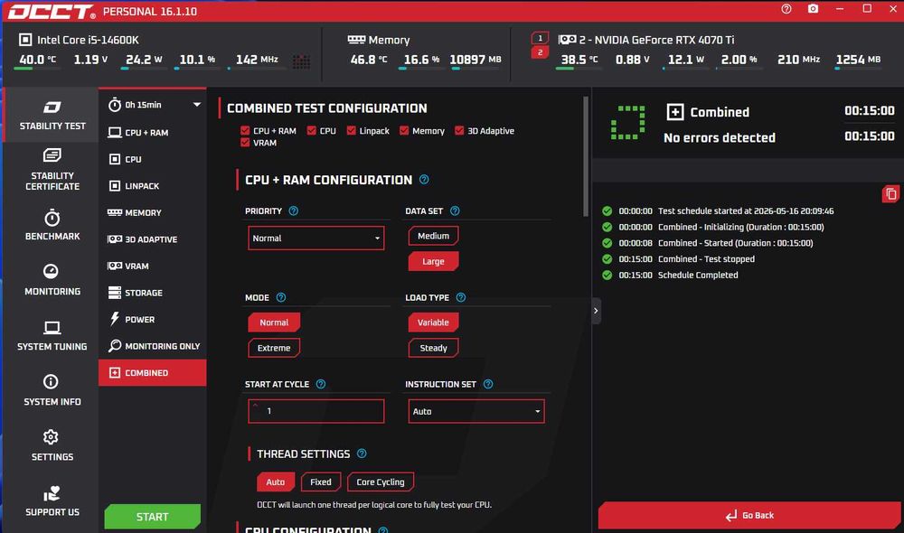Select the VRAM test
Image resolution: width=904 pixels, height=533 pixels.
click(x=152, y=266)
